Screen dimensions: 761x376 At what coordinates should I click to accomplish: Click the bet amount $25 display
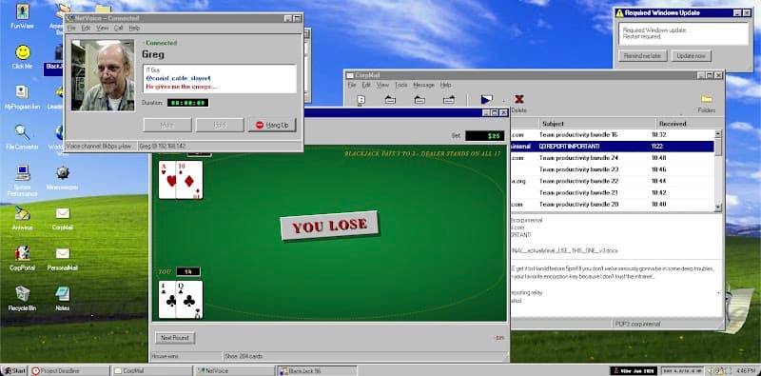point(484,136)
